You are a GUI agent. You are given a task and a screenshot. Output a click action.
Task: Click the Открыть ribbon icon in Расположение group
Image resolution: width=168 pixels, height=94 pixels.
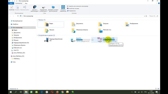(17, 8)
